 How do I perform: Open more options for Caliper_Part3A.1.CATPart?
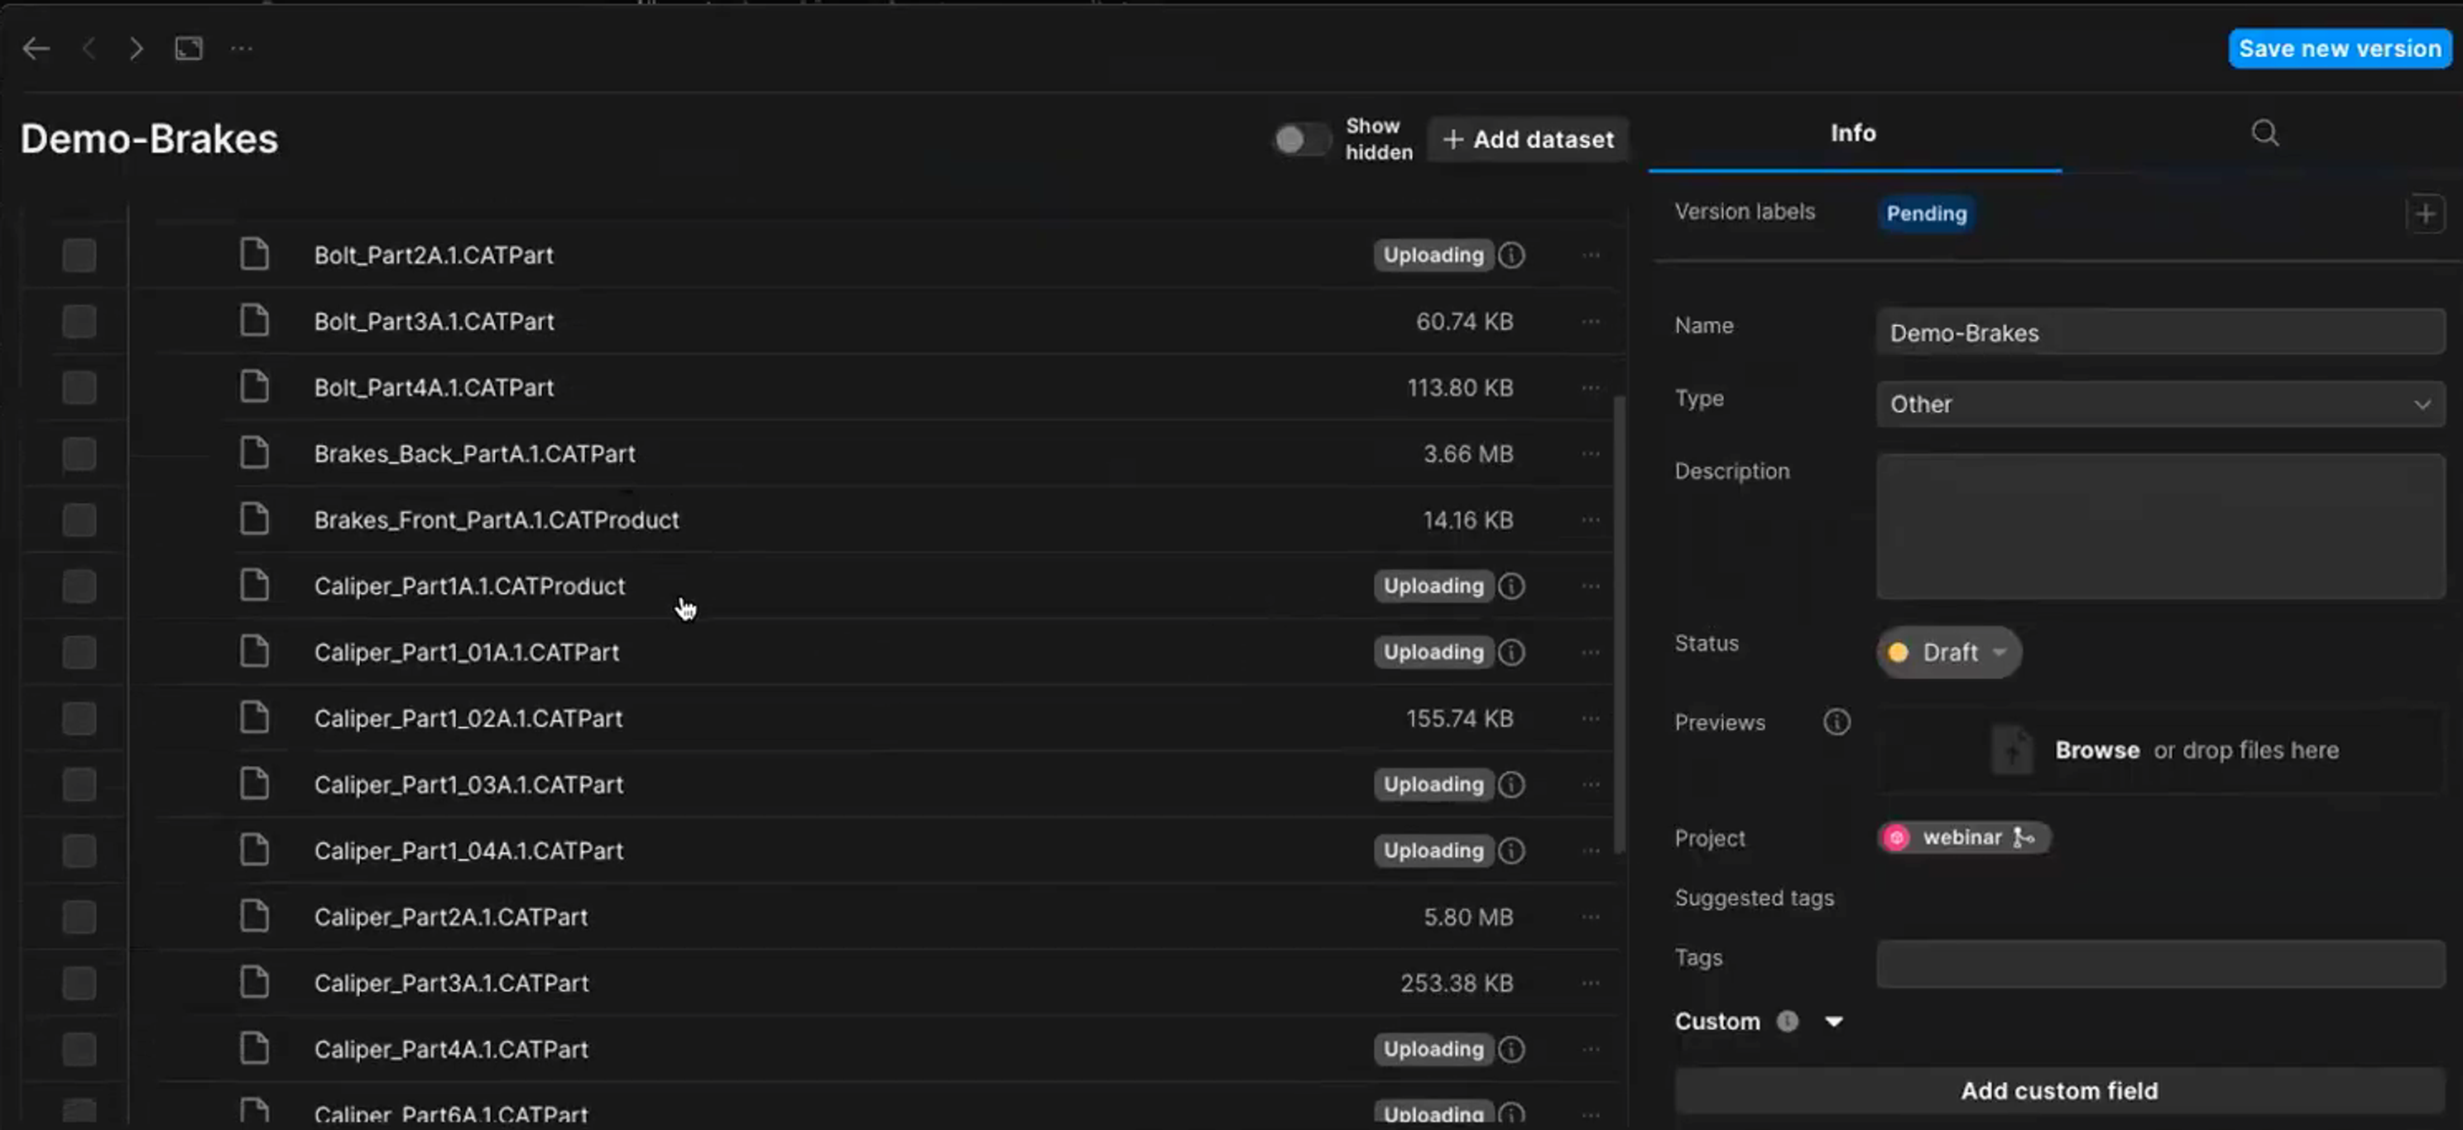tap(1590, 983)
